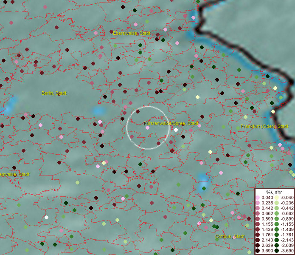Select the white point right of the Fürstenwalde/Spree label
This screenshot has height=255, width=295.
(x=176, y=130)
